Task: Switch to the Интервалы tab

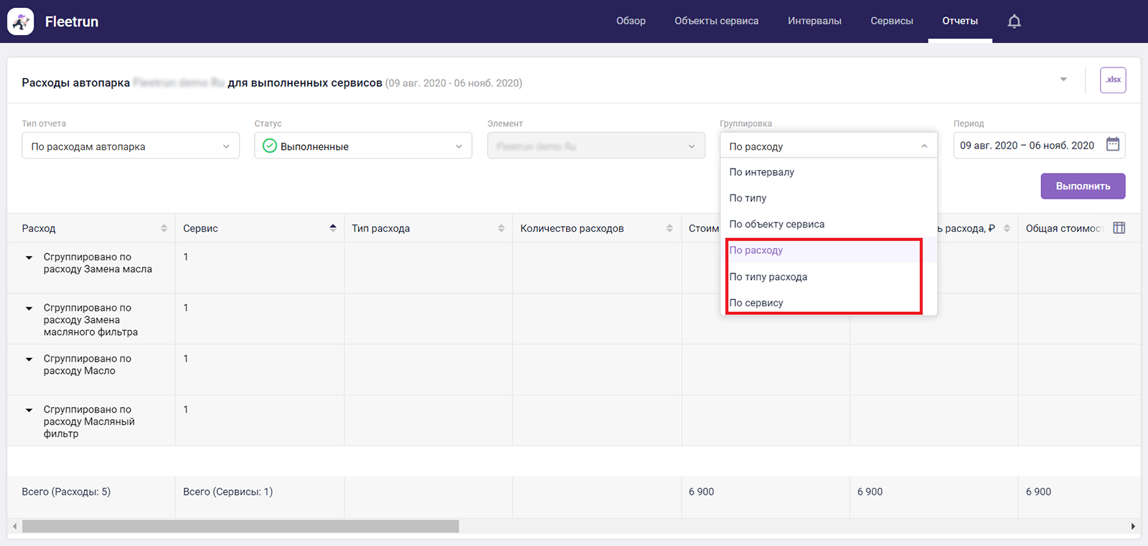Action: point(814,21)
